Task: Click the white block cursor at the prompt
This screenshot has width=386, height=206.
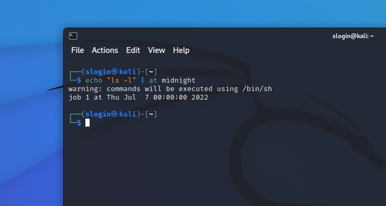Action: click(x=87, y=122)
